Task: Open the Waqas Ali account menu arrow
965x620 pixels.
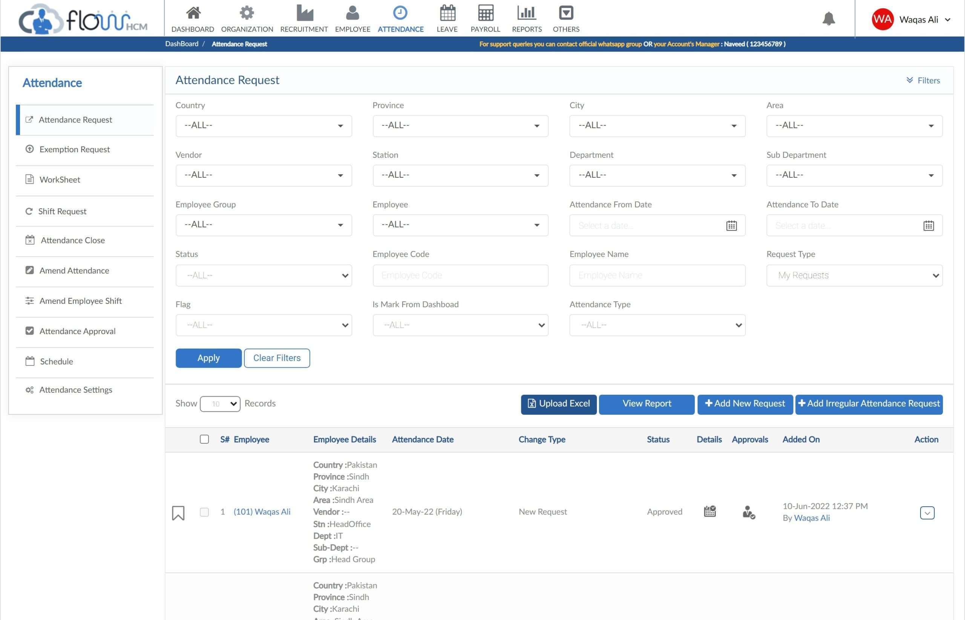Action: click(x=947, y=19)
